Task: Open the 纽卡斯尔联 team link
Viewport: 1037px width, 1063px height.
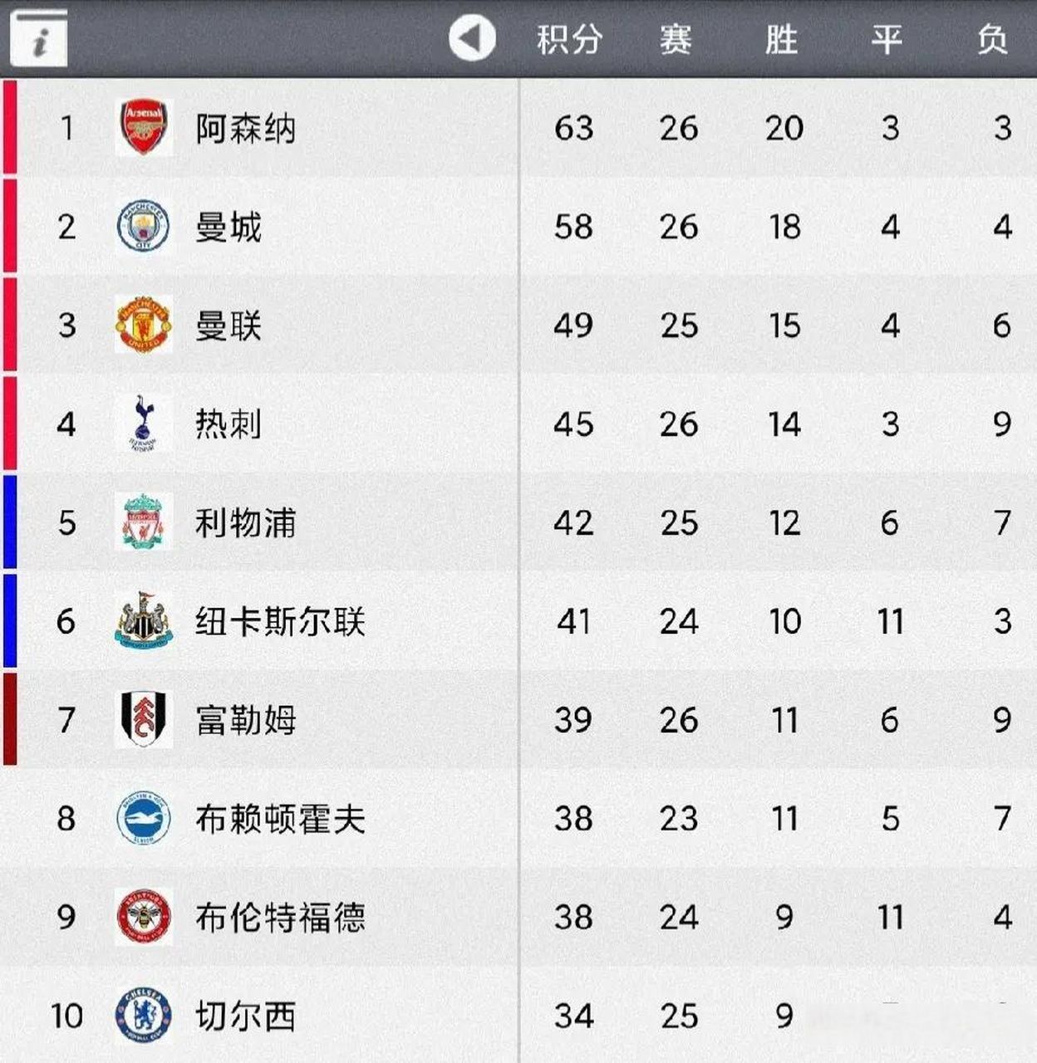Action: [x=280, y=622]
